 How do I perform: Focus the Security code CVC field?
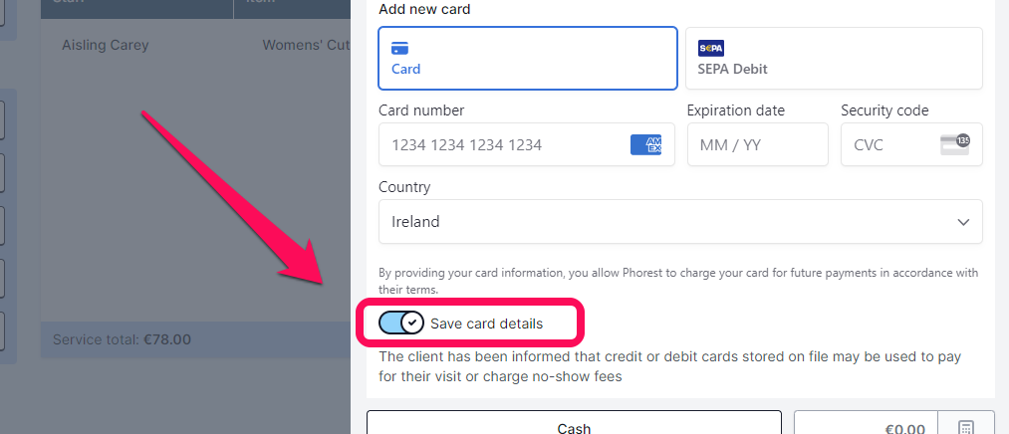tap(911, 144)
